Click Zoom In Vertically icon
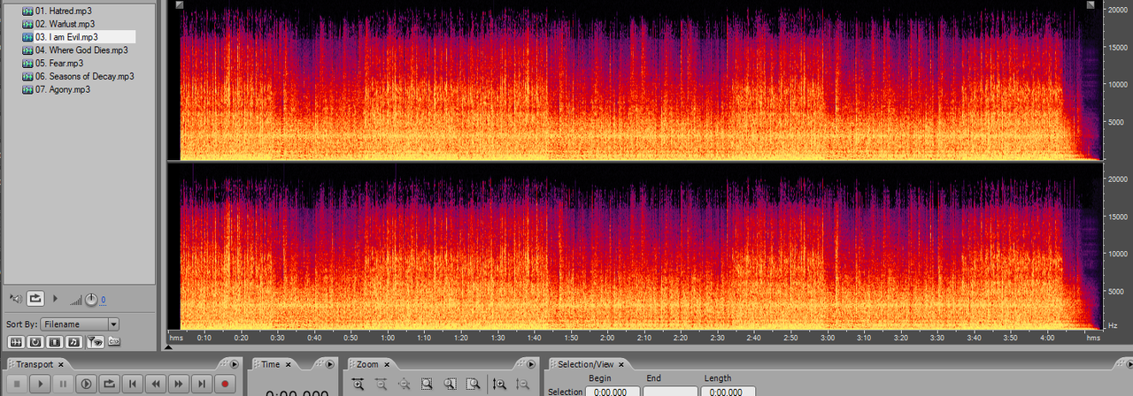Image resolution: width=1133 pixels, height=396 pixels. tap(499, 384)
